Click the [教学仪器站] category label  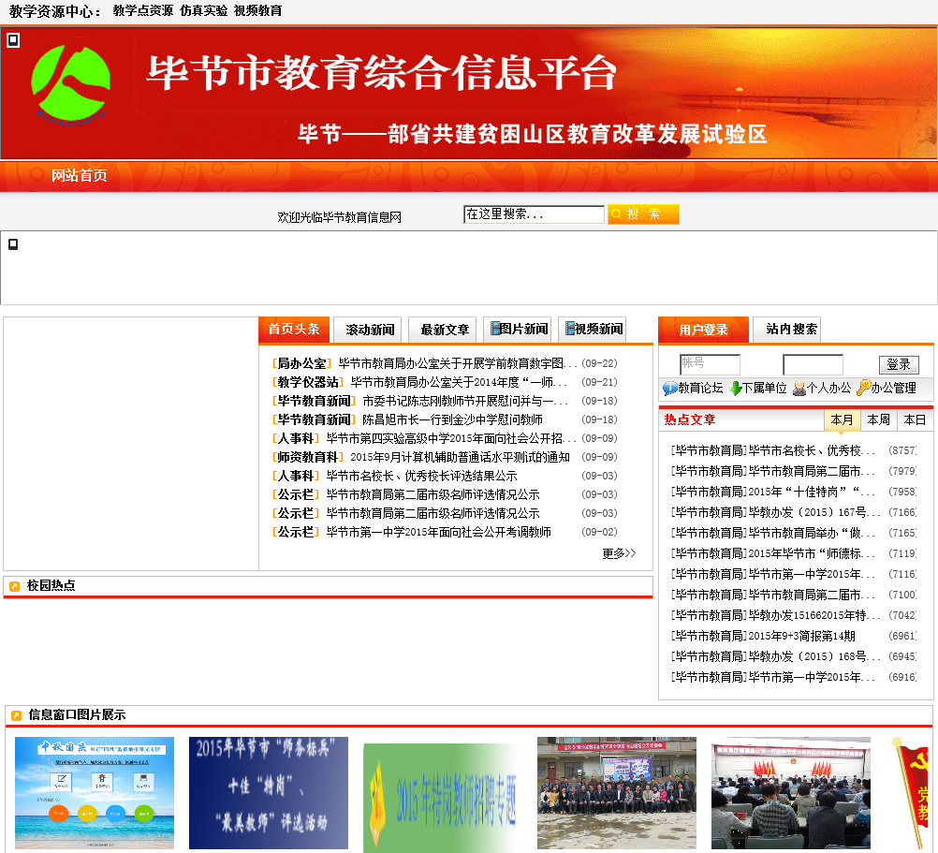[x=308, y=382]
